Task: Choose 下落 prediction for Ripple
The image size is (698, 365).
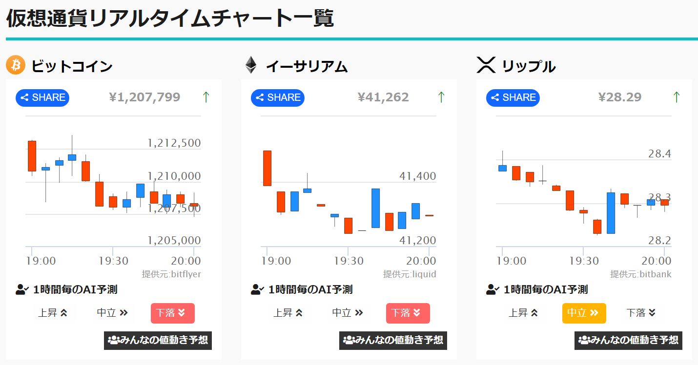Action: (641, 313)
